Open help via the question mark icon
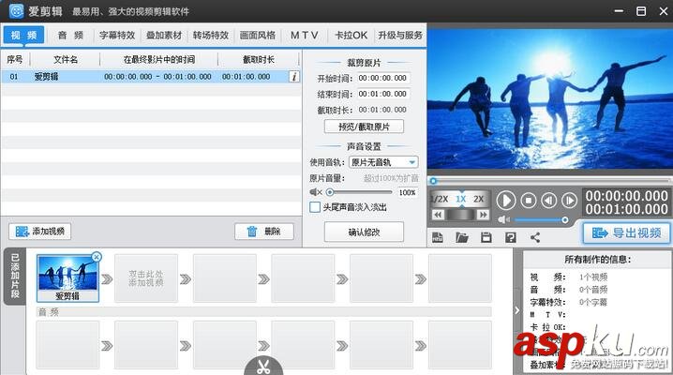Image resolution: width=673 pixels, height=375 pixels. 511,237
